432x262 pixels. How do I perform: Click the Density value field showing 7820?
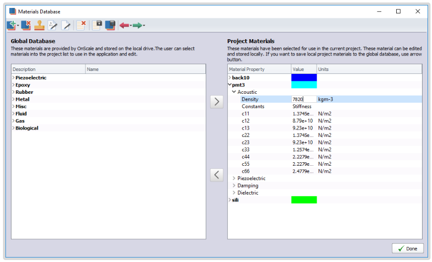pyautogui.click(x=304, y=99)
